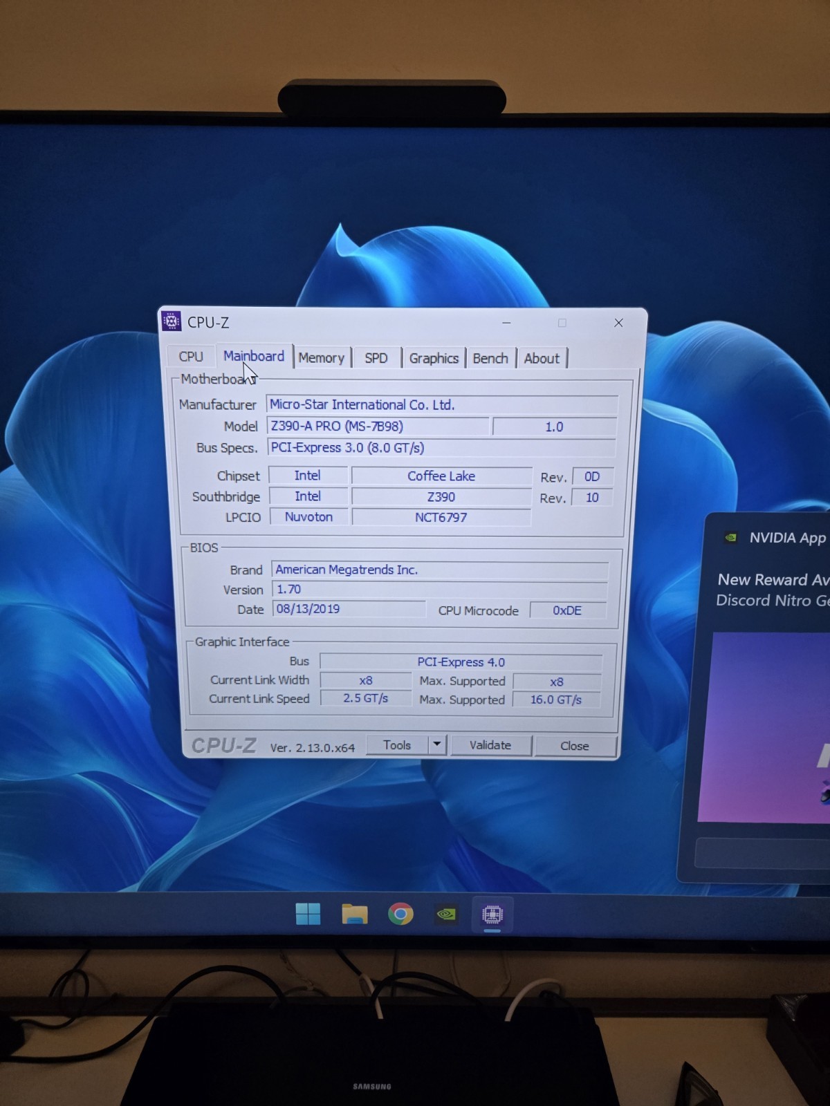Click the BIOS version '1.70'
Screen dimensions: 830x1106
coord(440,589)
